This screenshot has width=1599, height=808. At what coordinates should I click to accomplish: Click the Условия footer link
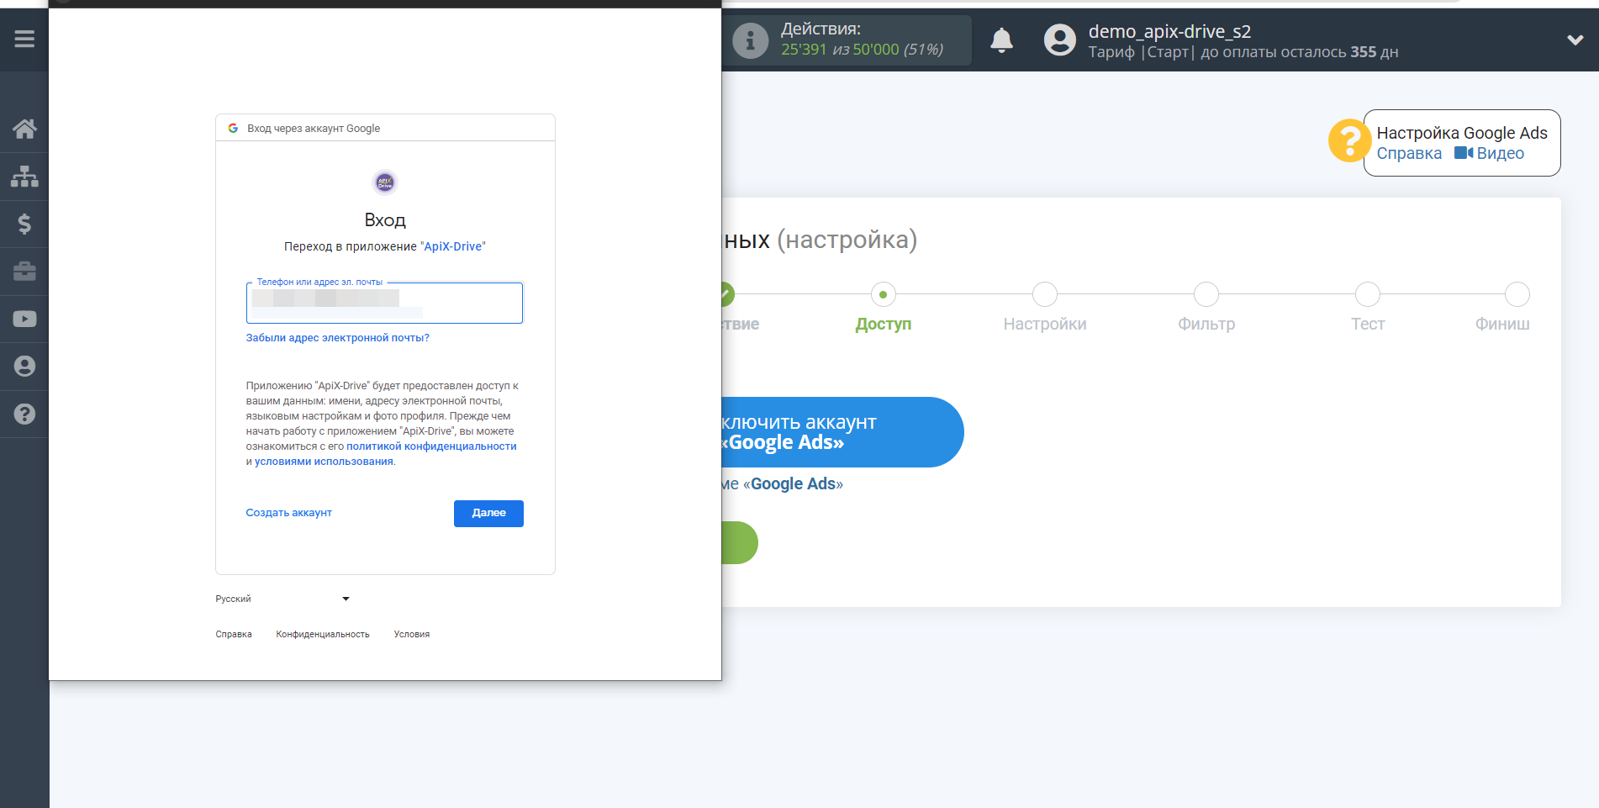click(412, 635)
